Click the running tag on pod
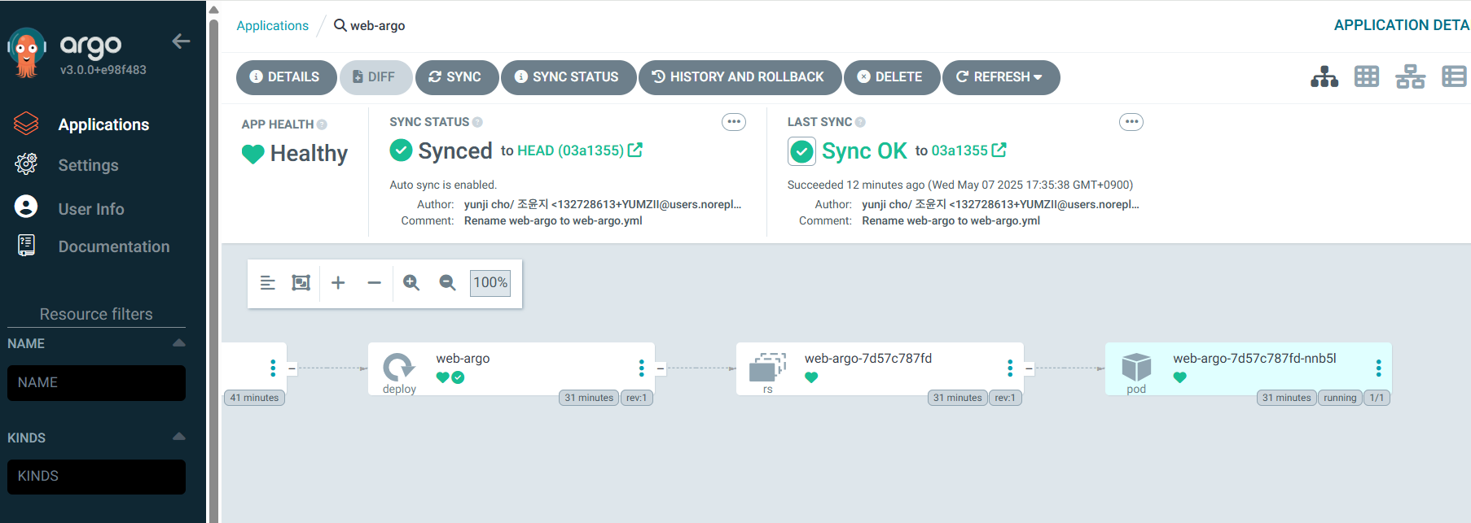This screenshot has width=1471, height=523. point(1340,398)
